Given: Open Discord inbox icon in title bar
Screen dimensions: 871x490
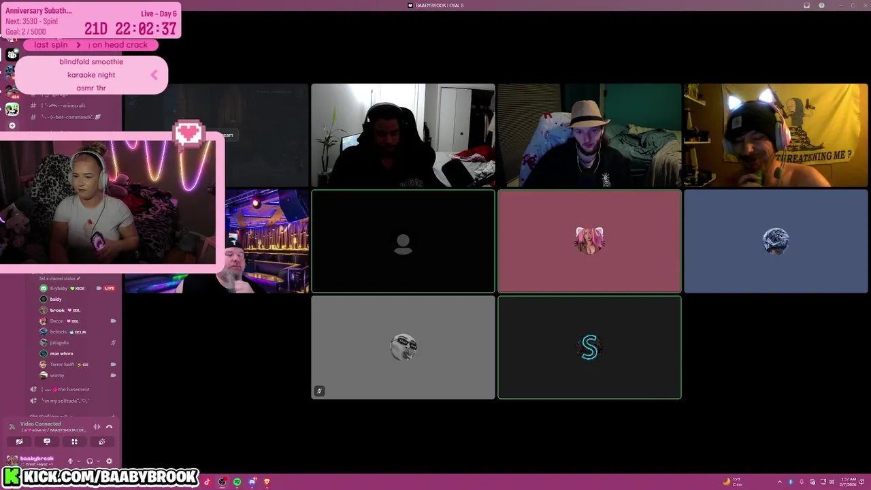Looking at the screenshot, I should [x=806, y=5].
